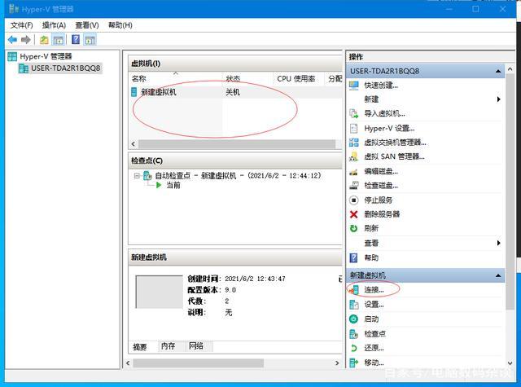Toggle the console tree pane toolbar icon
The image size is (521, 387).
pos(58,40)
